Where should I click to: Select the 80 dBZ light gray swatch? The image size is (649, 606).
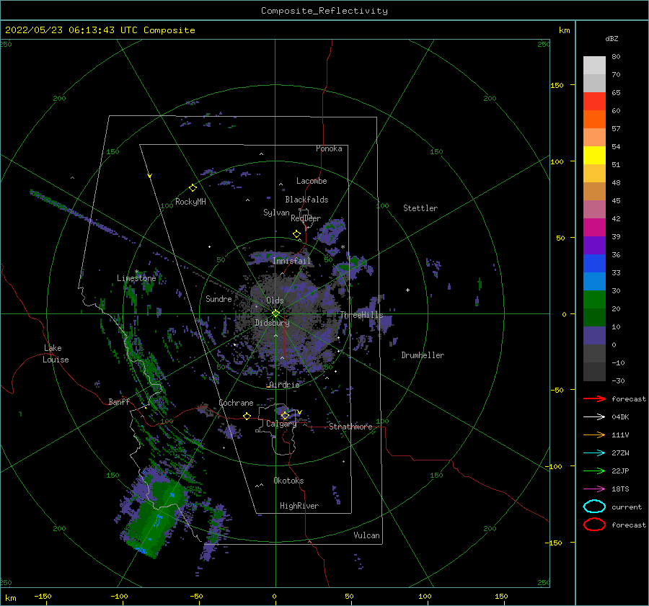click(594, 65)
